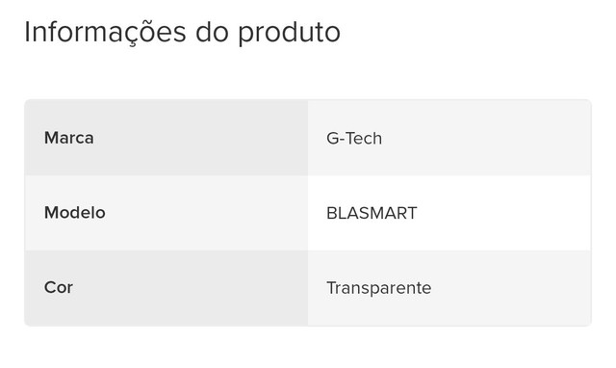Viewport: 616px width, 368px height.
Task: Click the word "produto" in the heading
Action: tap(289, 34)
